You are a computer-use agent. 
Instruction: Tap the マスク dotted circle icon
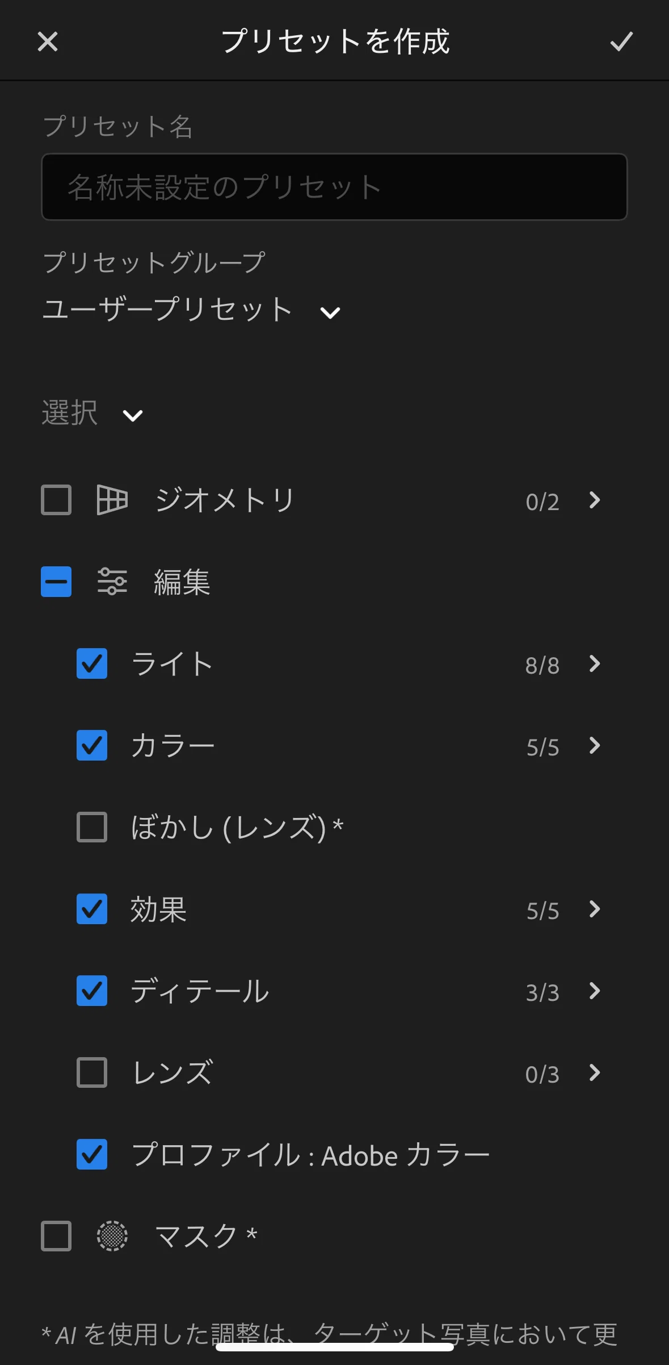coord(112,1236)
